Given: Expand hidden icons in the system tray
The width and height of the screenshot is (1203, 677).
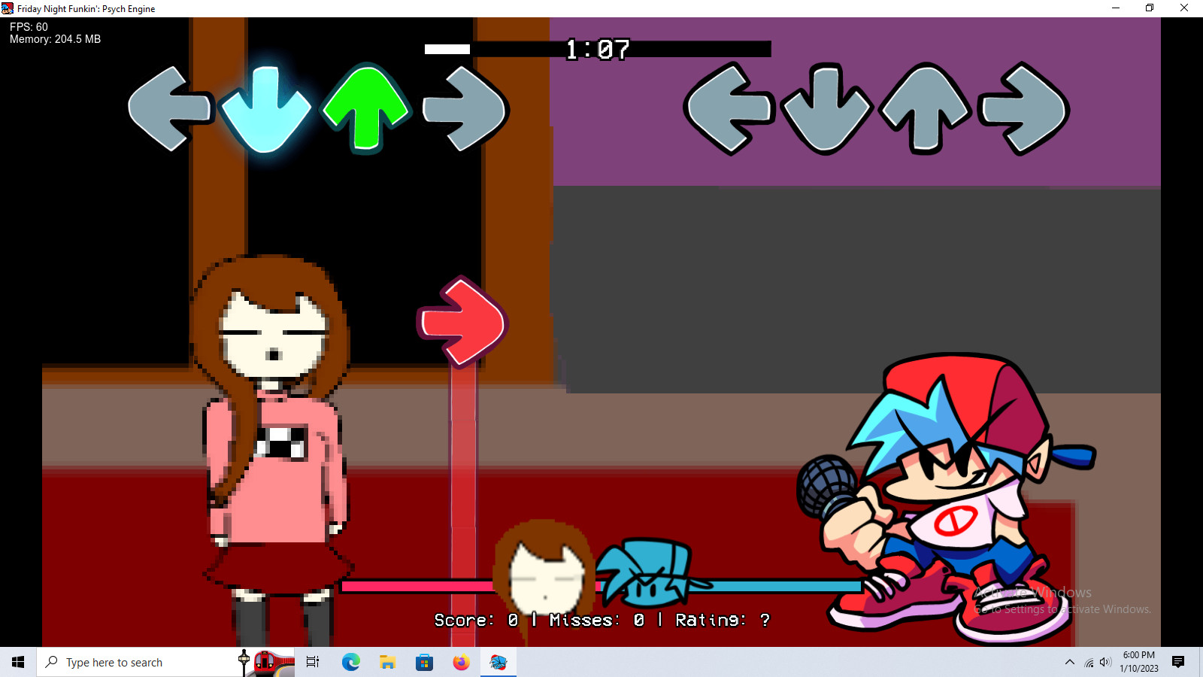Looking at the screenshot, I should point(1069,663).
